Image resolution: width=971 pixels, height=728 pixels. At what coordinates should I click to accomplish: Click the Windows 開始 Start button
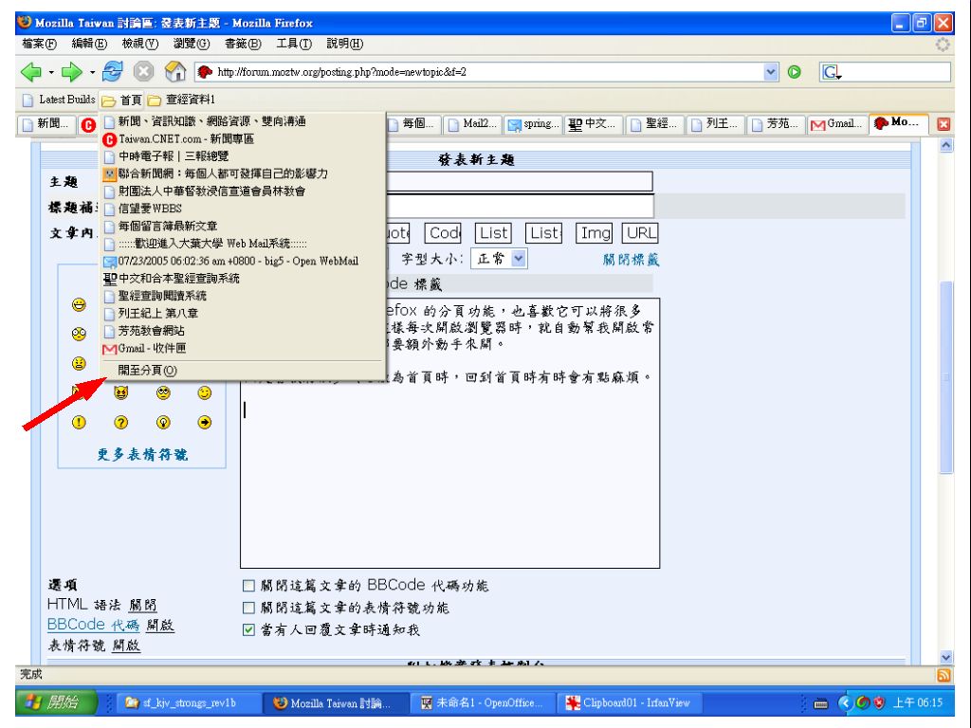coord(56,702)
